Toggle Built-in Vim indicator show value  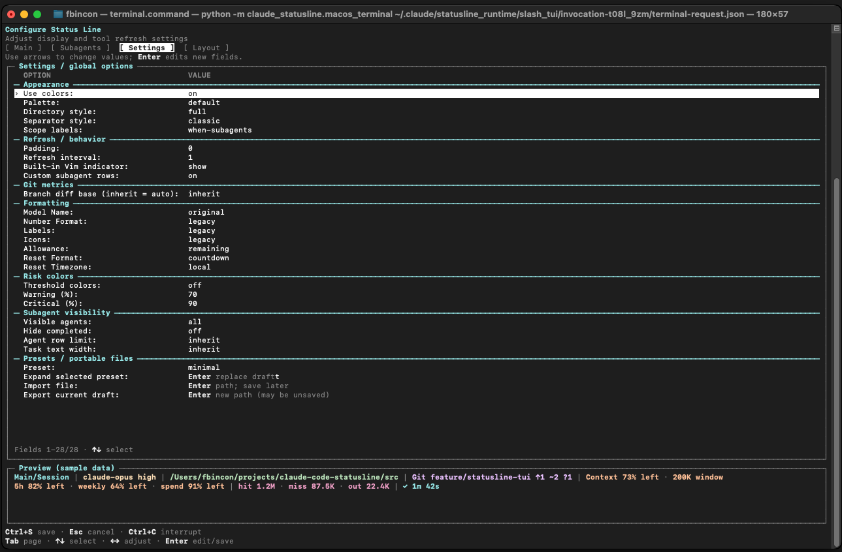point(197,166)
